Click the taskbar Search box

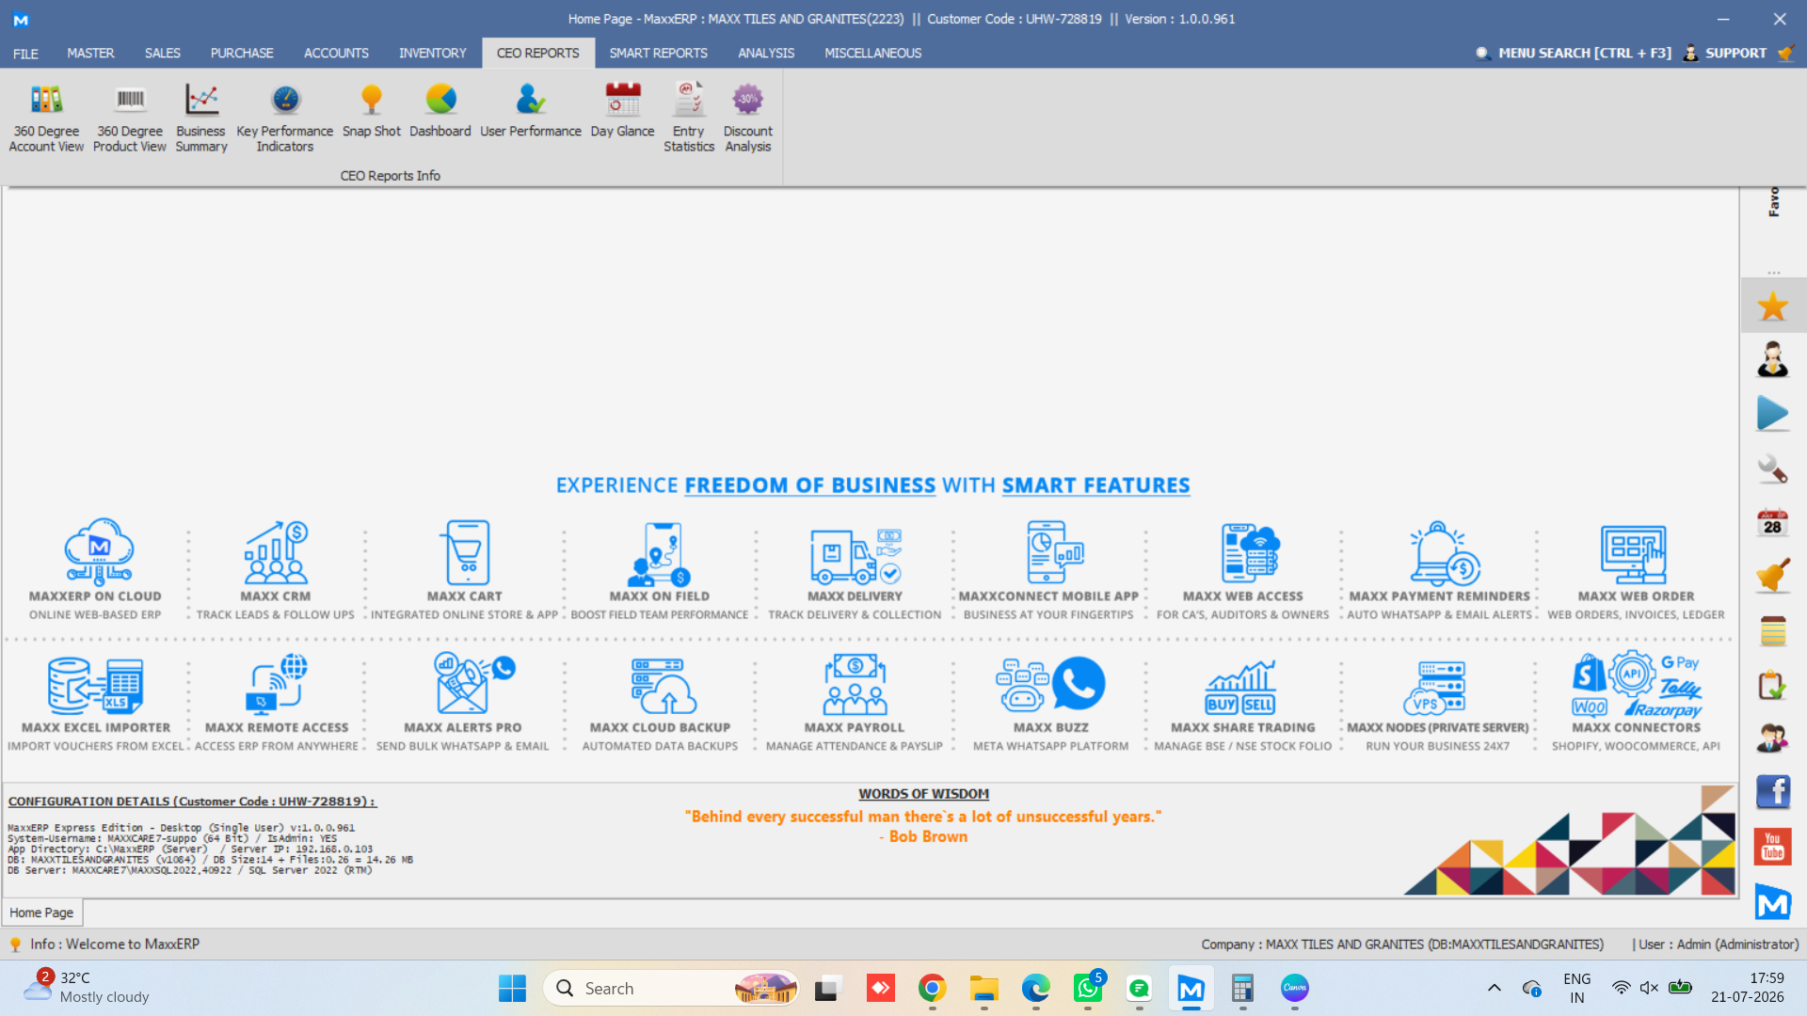point(671,988)
